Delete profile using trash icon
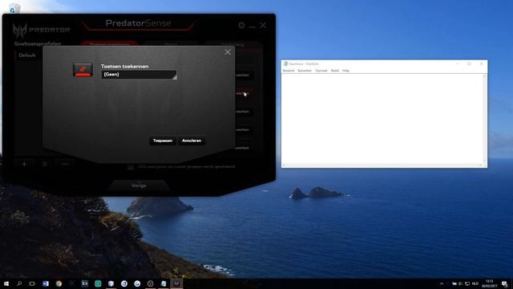513x289 pixels. (x=45, y=164)
